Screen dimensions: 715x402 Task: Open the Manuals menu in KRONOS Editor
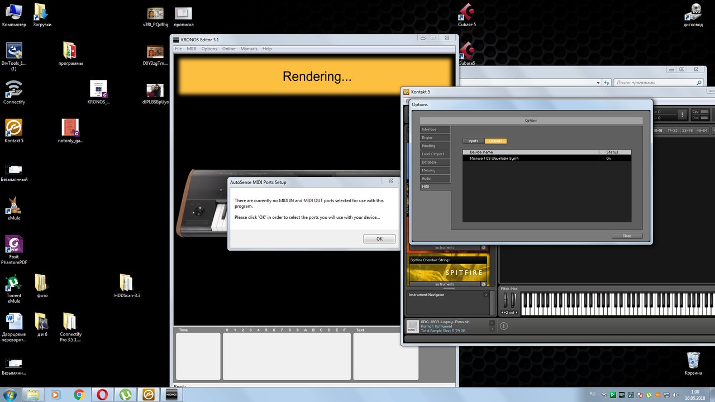tap(249, 49)
